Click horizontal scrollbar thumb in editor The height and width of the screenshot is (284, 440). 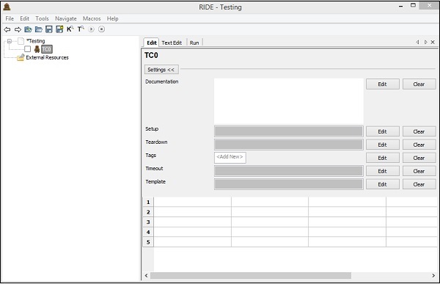click(x=251, y=276)
